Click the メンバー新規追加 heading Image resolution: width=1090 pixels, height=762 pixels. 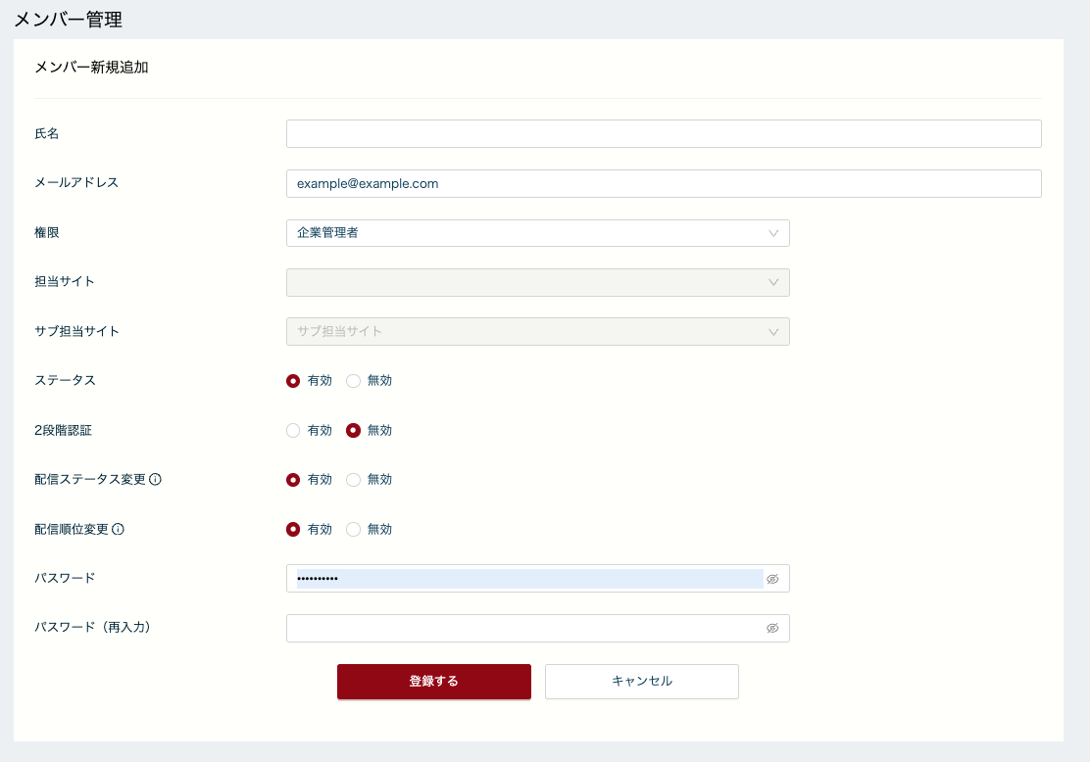pyautogui.click(x=91, y=68)
